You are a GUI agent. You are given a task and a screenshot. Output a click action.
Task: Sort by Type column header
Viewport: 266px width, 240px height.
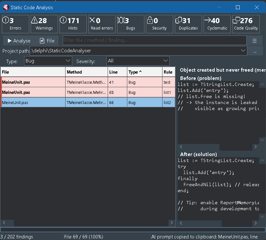[145, 72]
